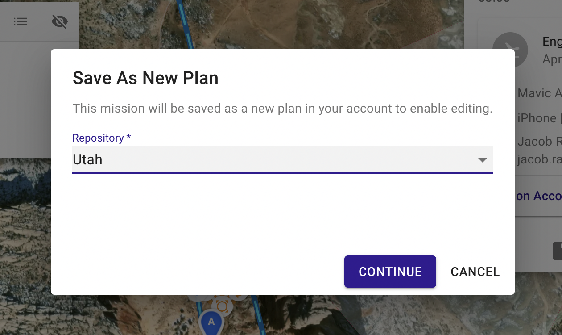
Task: Select the Mavic drone entry
Action: (540, 93)
